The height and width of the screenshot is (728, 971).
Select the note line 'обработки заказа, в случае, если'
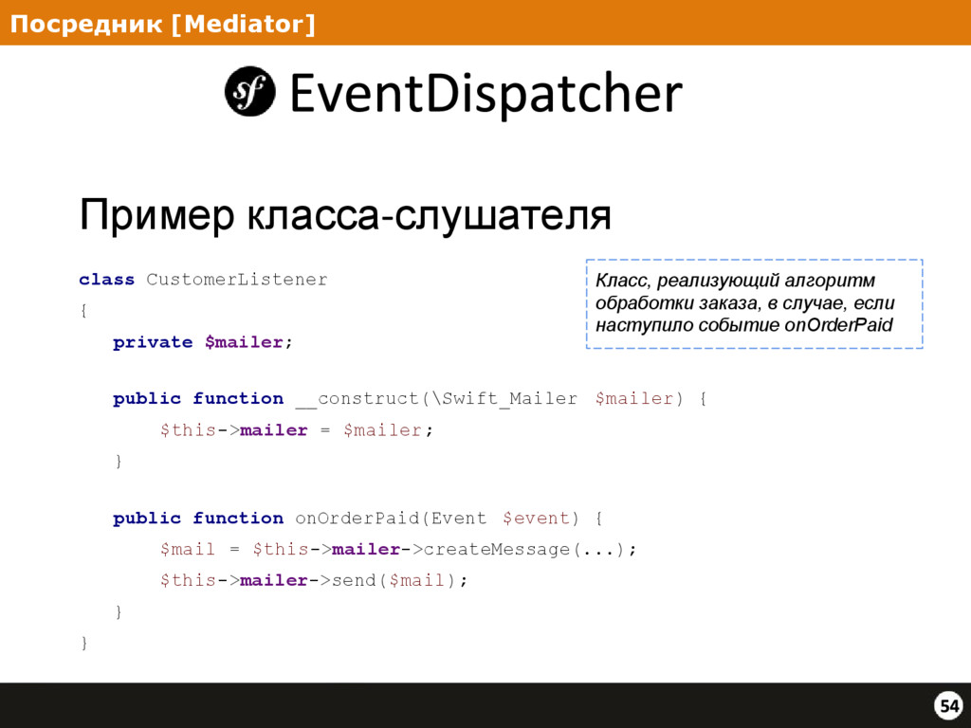(x=745, y=303)
